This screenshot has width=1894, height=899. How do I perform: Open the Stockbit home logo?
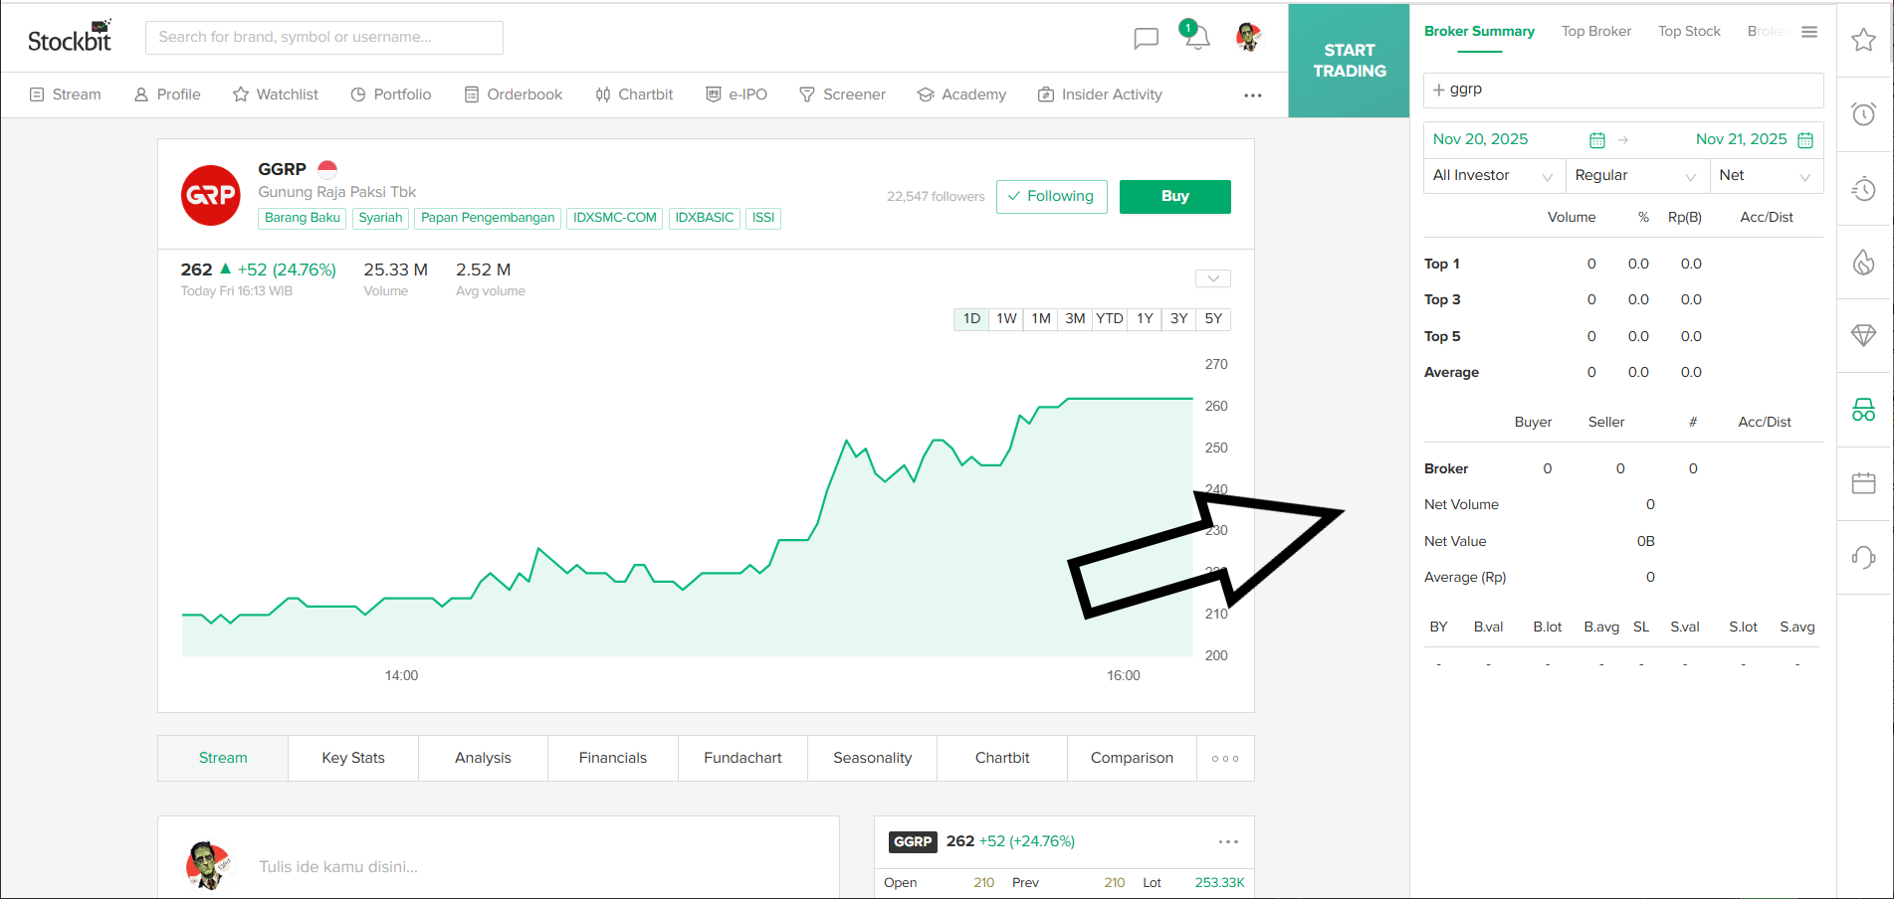[x=70, y=37]
